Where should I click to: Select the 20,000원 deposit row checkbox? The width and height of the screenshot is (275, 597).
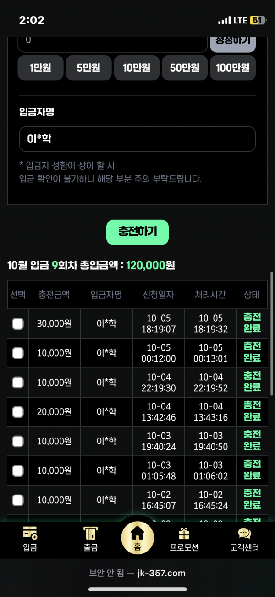coord(18,412)
